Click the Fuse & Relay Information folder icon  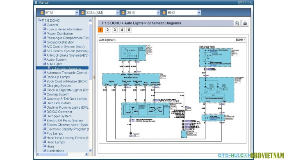[44, 29]
